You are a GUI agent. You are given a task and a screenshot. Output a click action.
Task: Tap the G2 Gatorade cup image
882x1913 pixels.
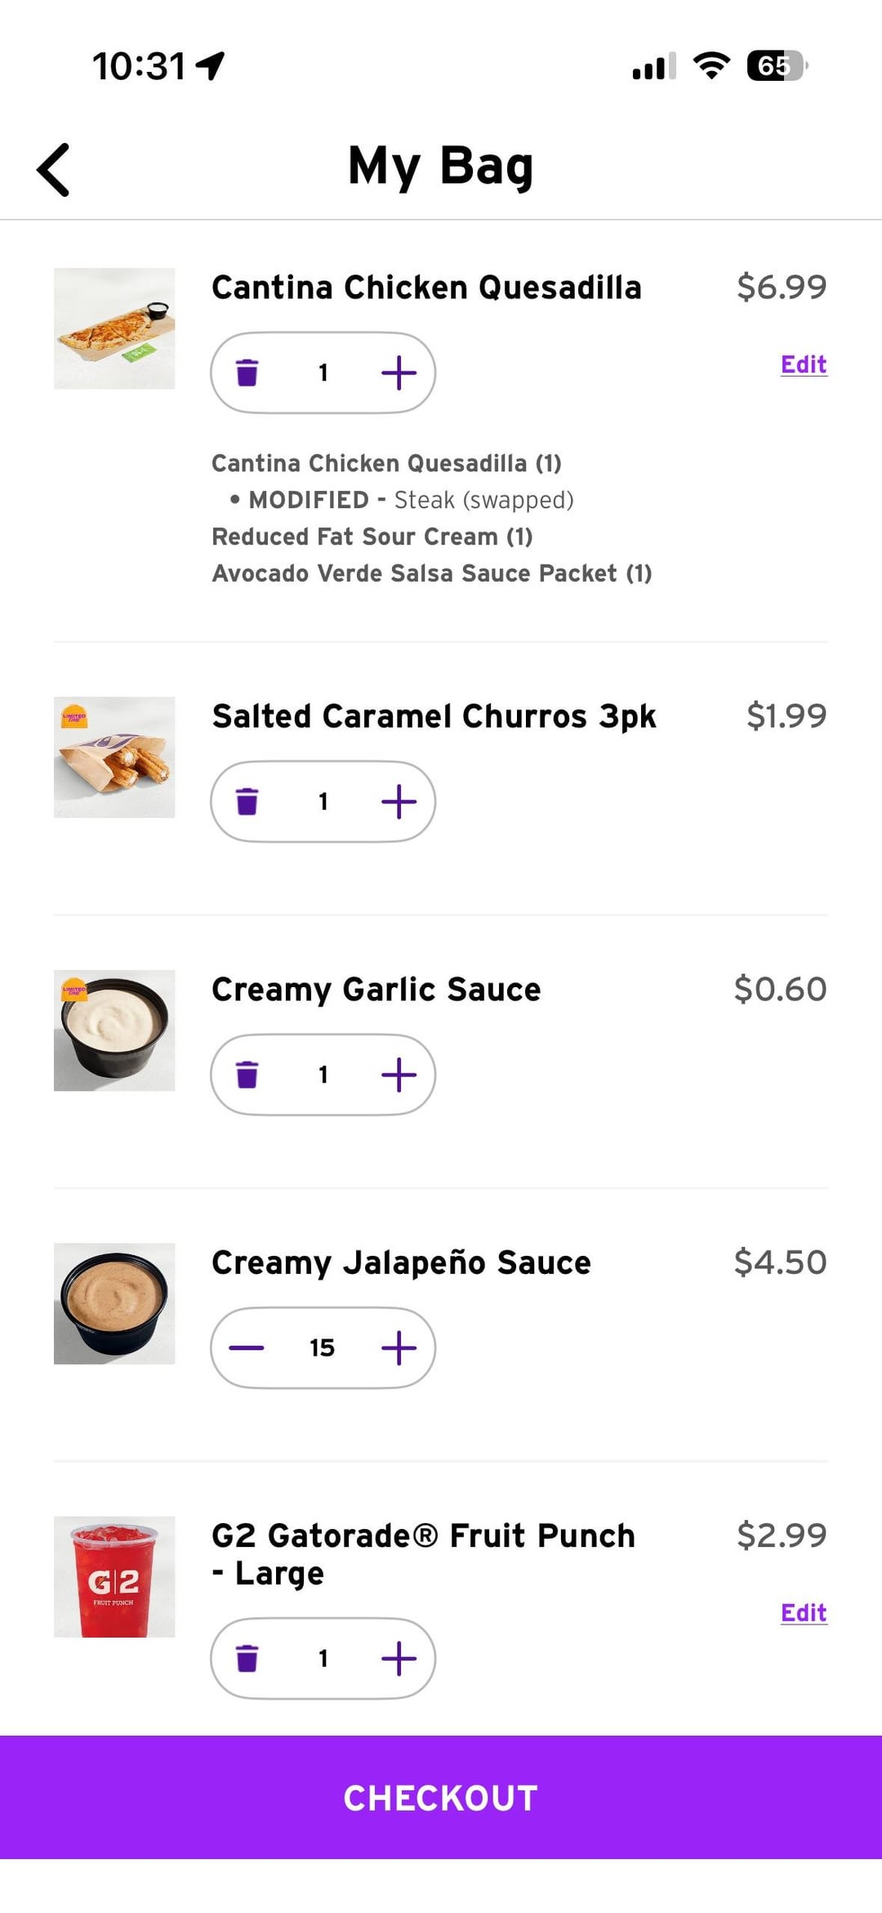coord(114,1576)
